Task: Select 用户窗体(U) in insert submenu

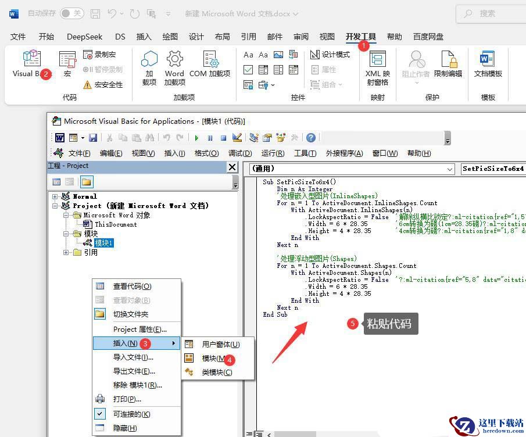Action: [x=218, y=344]
